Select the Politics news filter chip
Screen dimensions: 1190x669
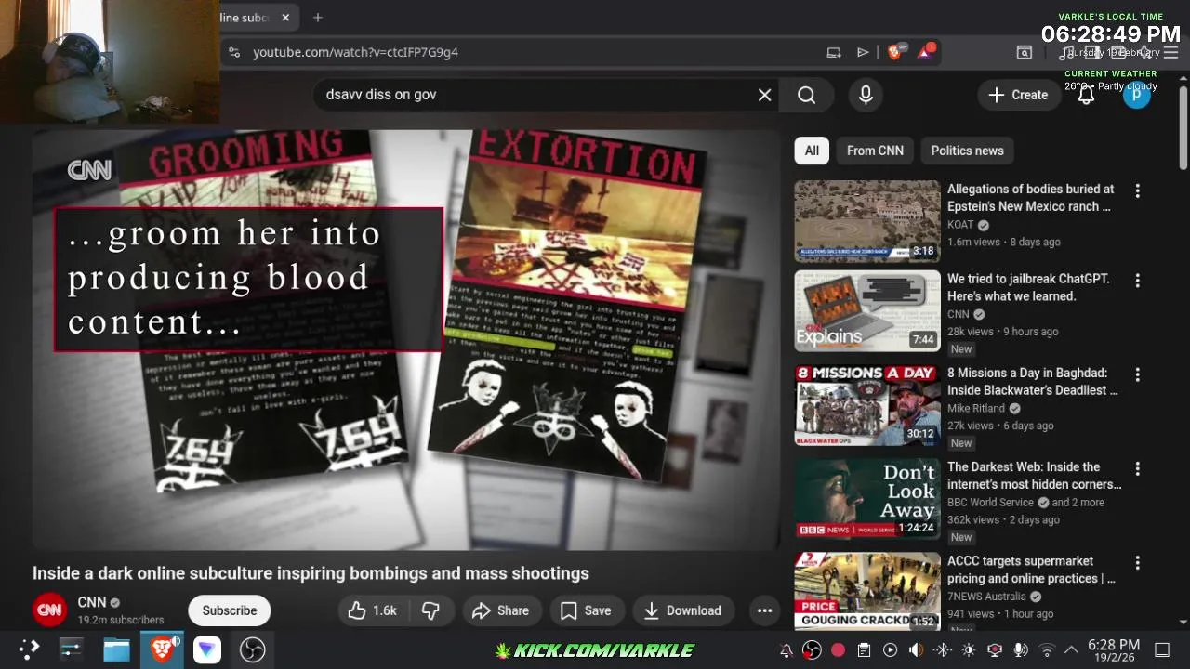[967, 151]
